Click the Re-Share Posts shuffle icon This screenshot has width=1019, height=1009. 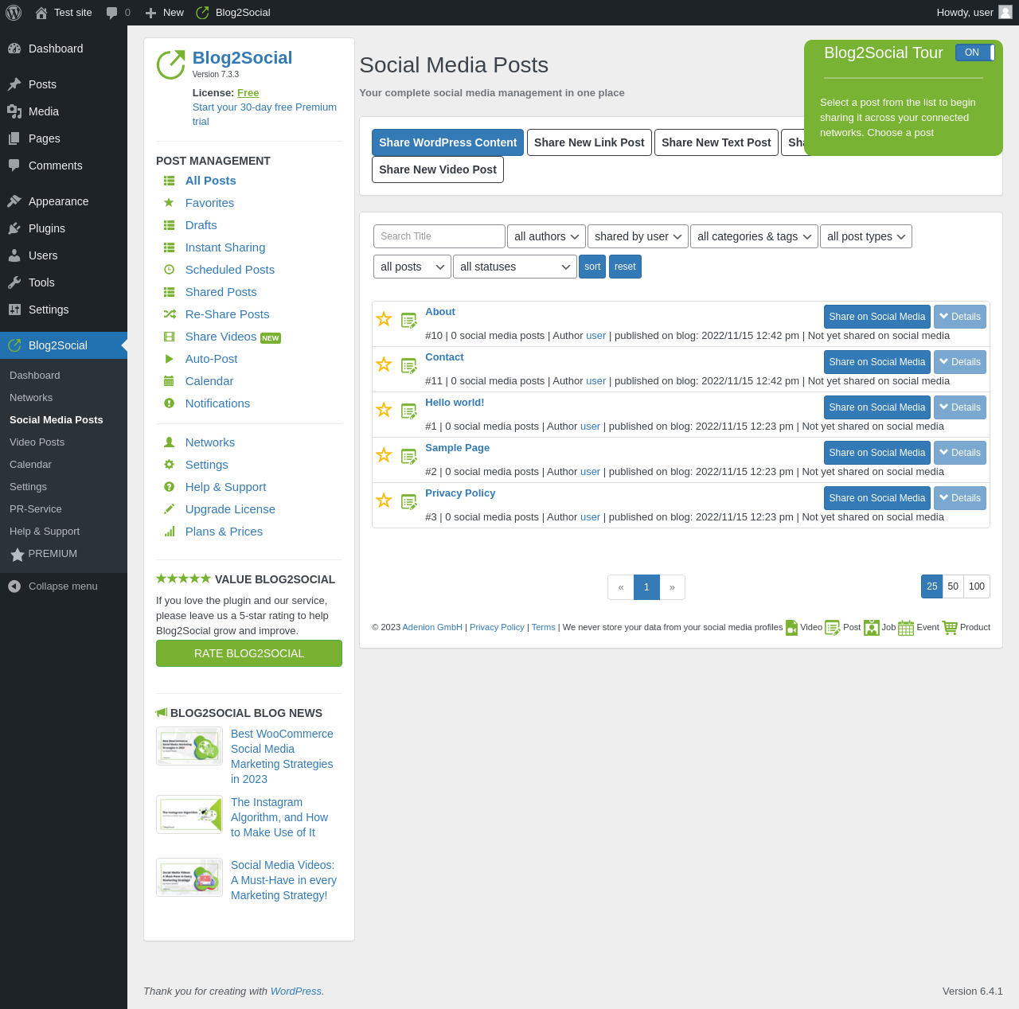(169, 314)
